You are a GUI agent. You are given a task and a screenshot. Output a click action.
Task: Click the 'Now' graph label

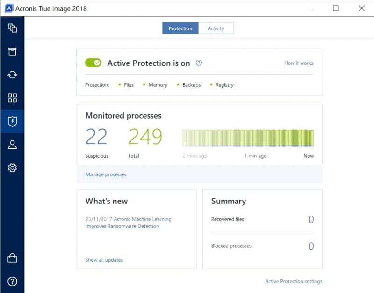tap(309, 156)
